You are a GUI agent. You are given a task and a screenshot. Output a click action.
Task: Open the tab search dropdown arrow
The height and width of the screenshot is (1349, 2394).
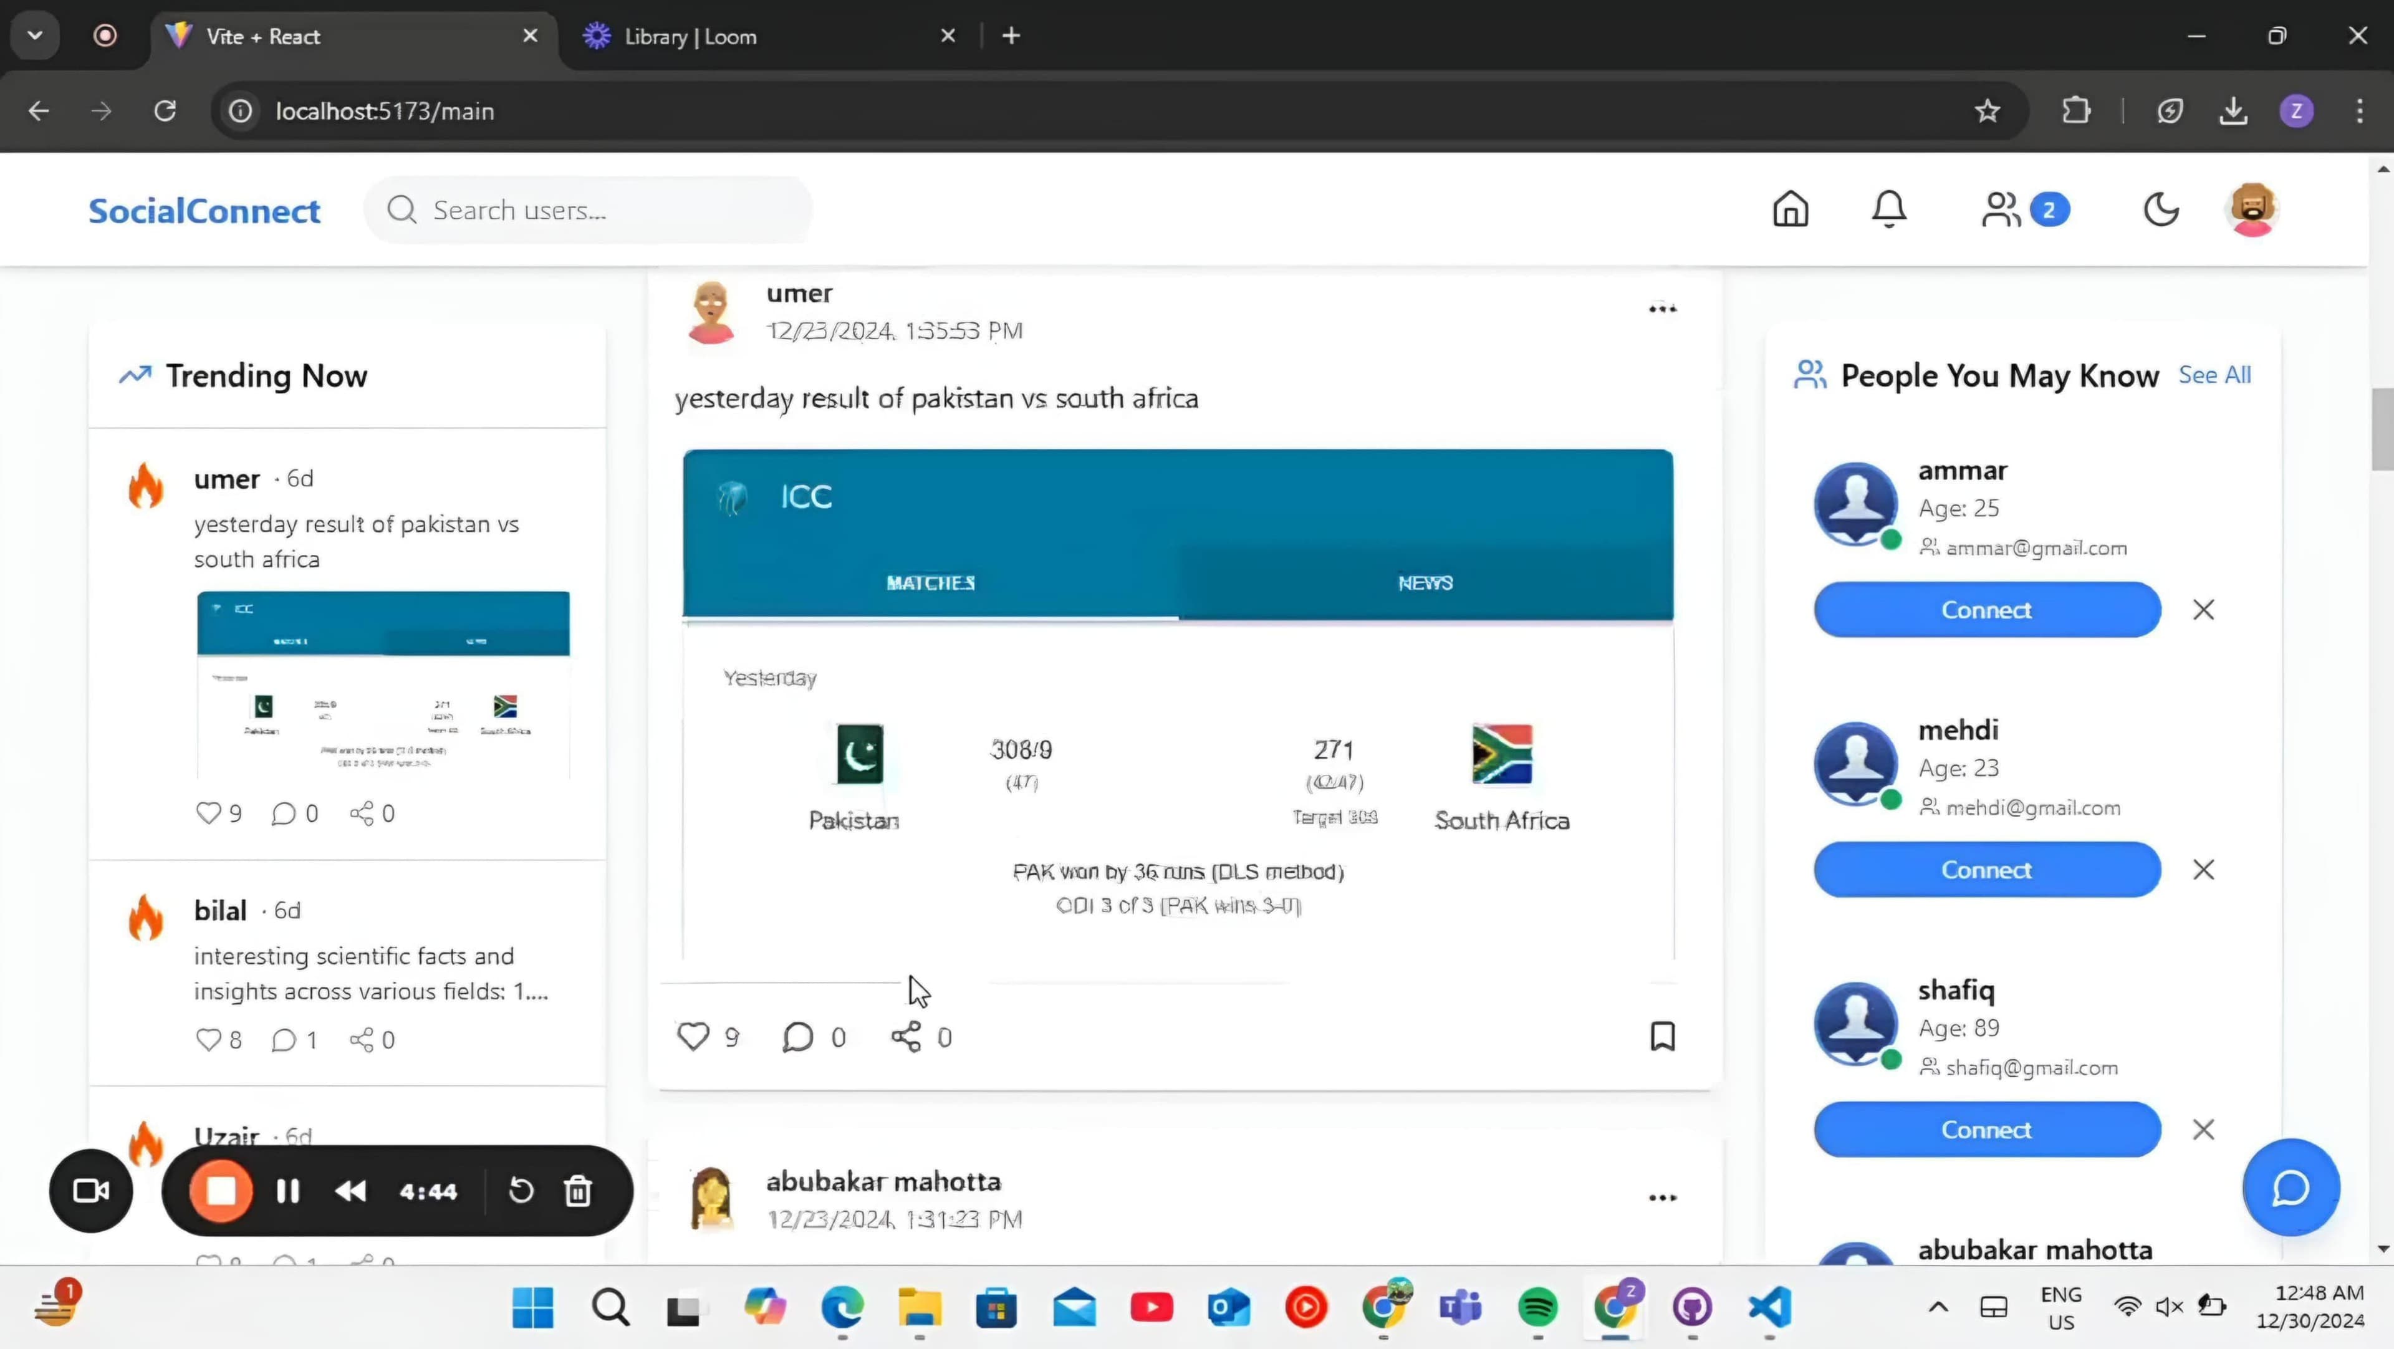click(x=36, y=36)
